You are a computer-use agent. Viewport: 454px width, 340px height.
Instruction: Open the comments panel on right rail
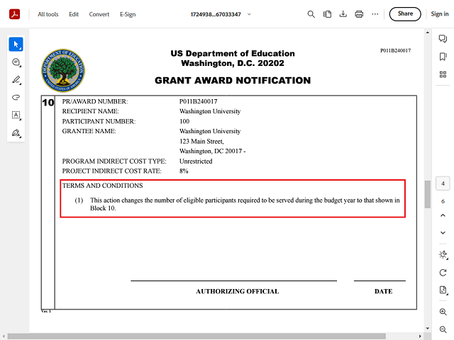tap(443, 39)
